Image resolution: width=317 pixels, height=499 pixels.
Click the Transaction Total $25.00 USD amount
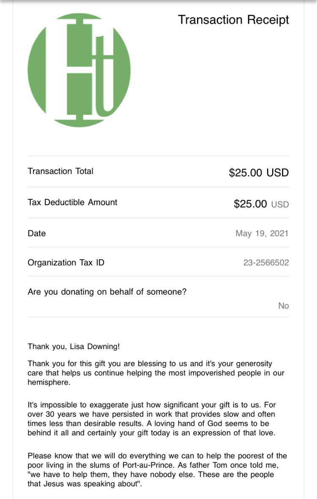click(x=259, y=173)
